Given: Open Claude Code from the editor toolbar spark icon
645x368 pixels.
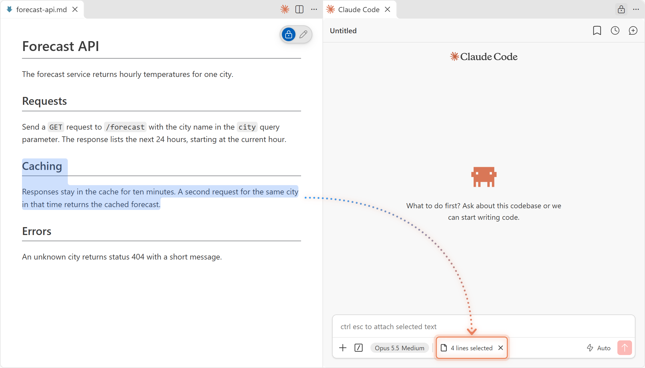Looking at the screenshot, I should point(285,10).
